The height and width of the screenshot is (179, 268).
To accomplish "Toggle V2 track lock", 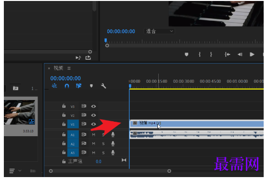I will [x=64, y=115].
